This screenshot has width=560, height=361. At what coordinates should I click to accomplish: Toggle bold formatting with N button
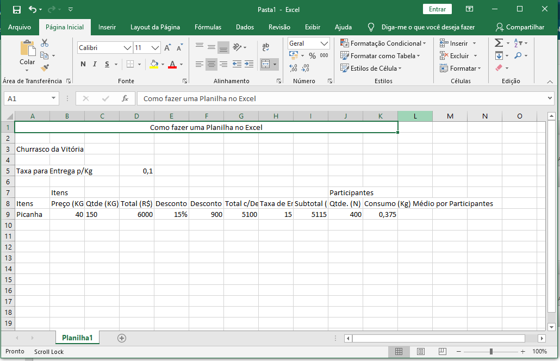[x=83, y=64]
